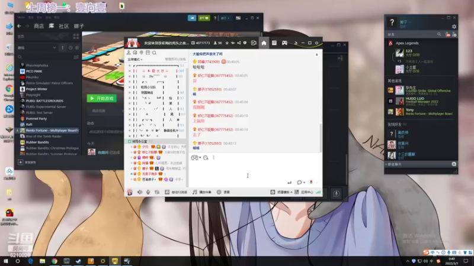Open the home tab in YY window
The image size is (474, 266).
tap(264, 43)
